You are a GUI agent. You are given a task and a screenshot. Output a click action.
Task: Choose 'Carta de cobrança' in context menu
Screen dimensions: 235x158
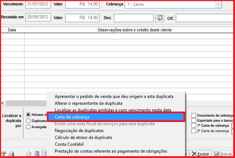coord(116,117)
